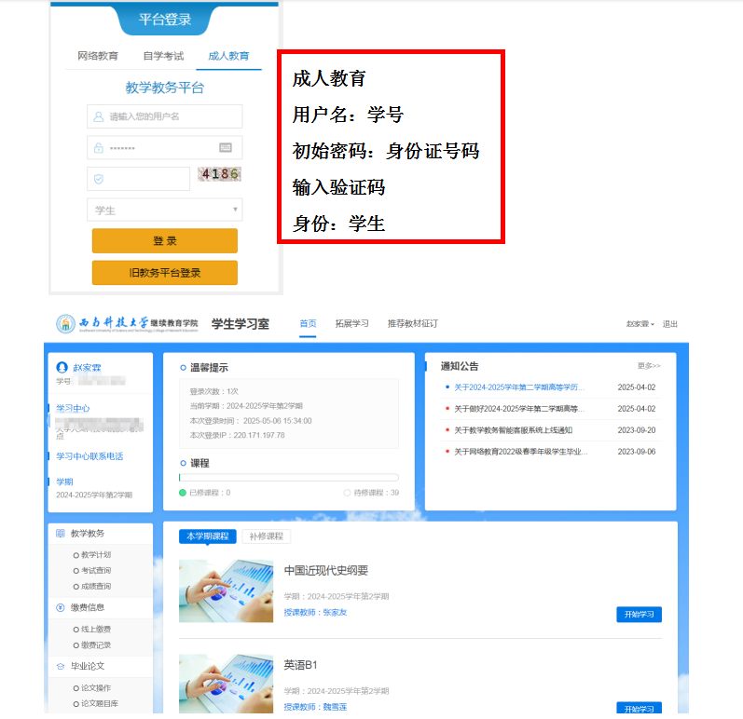Click the university logo in header
Viewport: 743px width, 719px height.
(65, 323)
